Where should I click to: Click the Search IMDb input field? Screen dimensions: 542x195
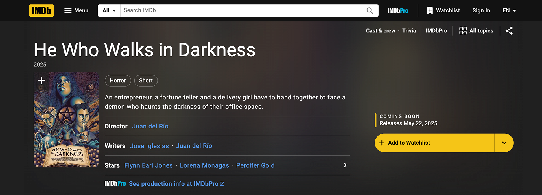[243, 10]
